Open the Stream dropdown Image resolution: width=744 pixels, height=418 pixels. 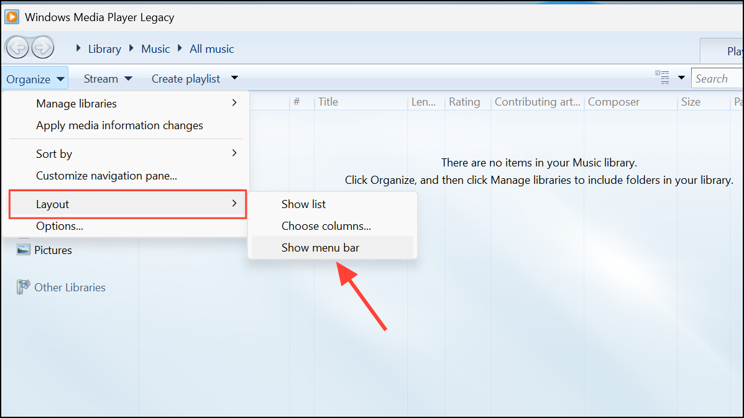(x=108, y=79)
